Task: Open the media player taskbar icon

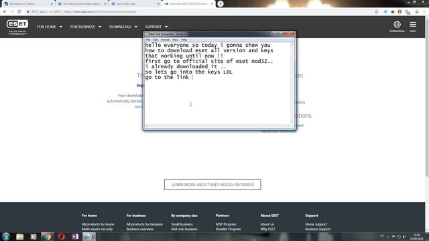Action: [34, 236]
